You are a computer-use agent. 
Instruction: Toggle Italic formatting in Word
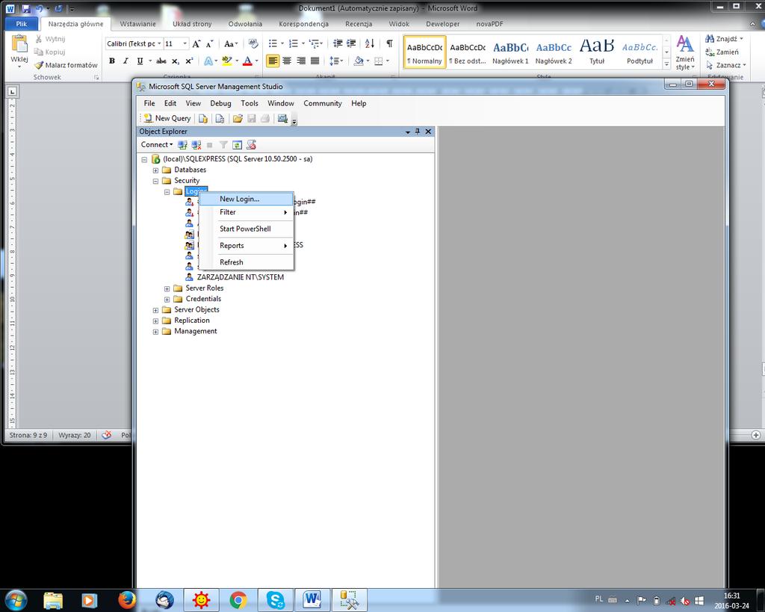[126, 61]
